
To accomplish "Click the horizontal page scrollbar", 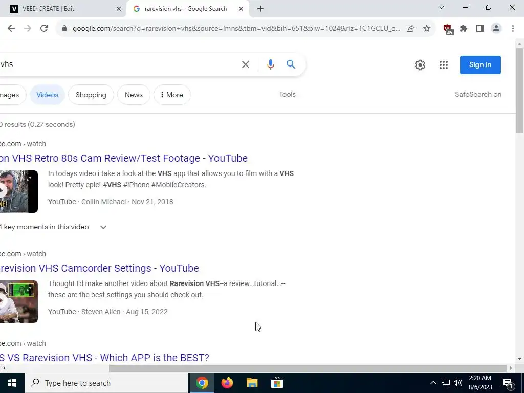I will (308, 368).
